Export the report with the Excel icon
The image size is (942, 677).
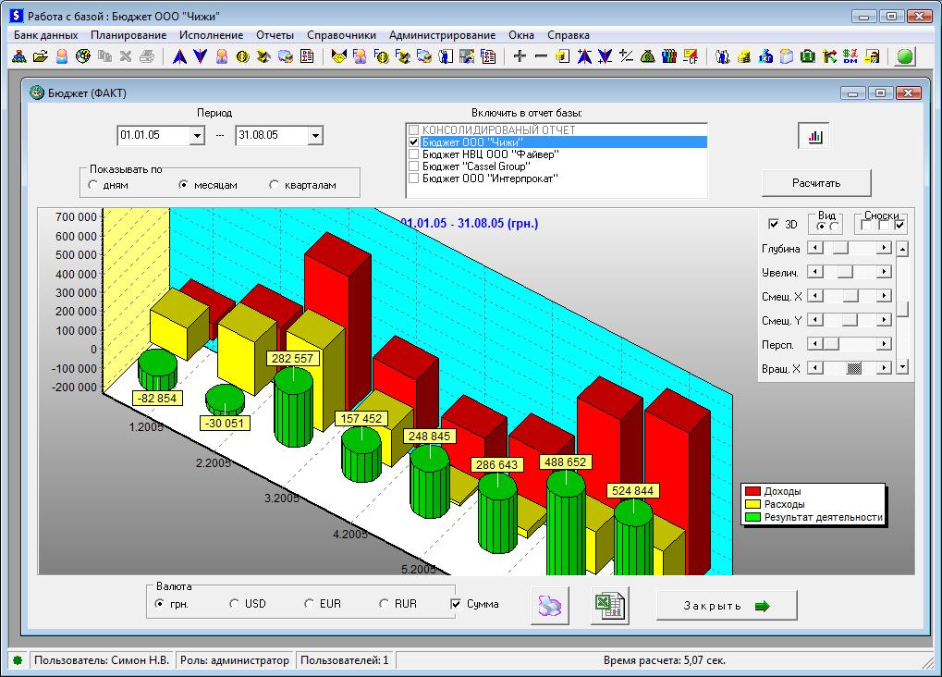610,605
